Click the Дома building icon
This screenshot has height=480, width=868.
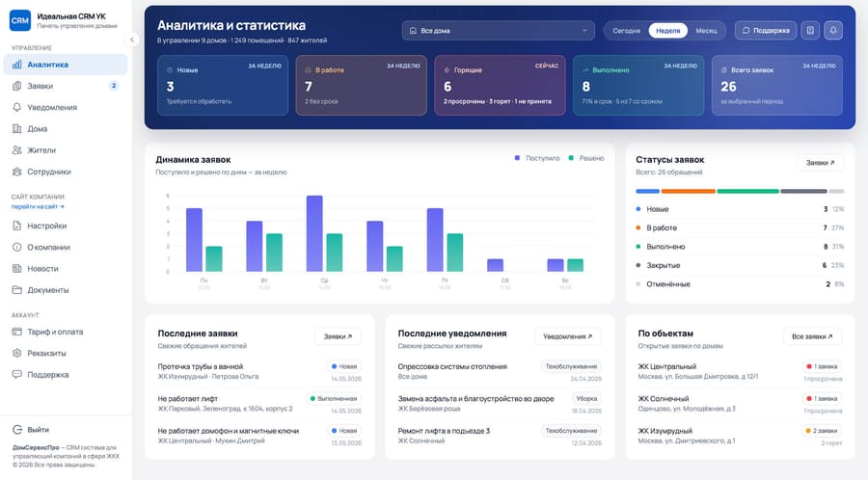[x=17, y=129]
